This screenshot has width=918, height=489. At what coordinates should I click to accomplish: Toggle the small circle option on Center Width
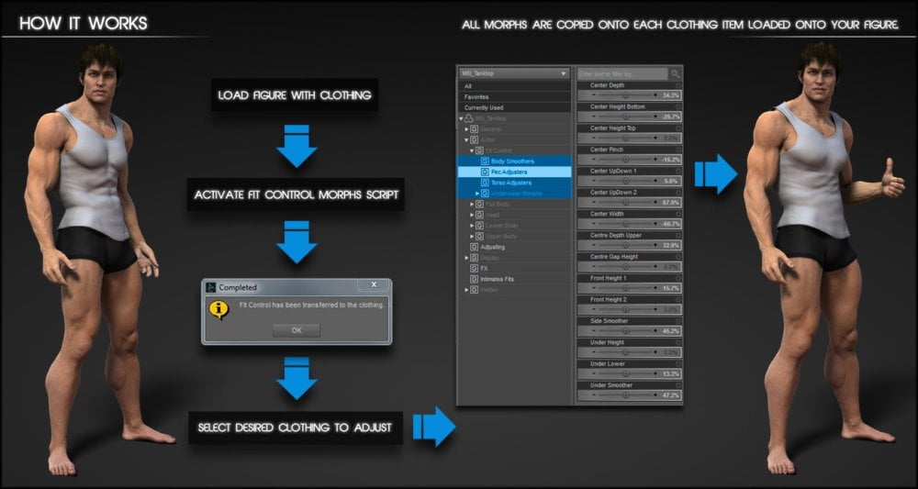678,214
